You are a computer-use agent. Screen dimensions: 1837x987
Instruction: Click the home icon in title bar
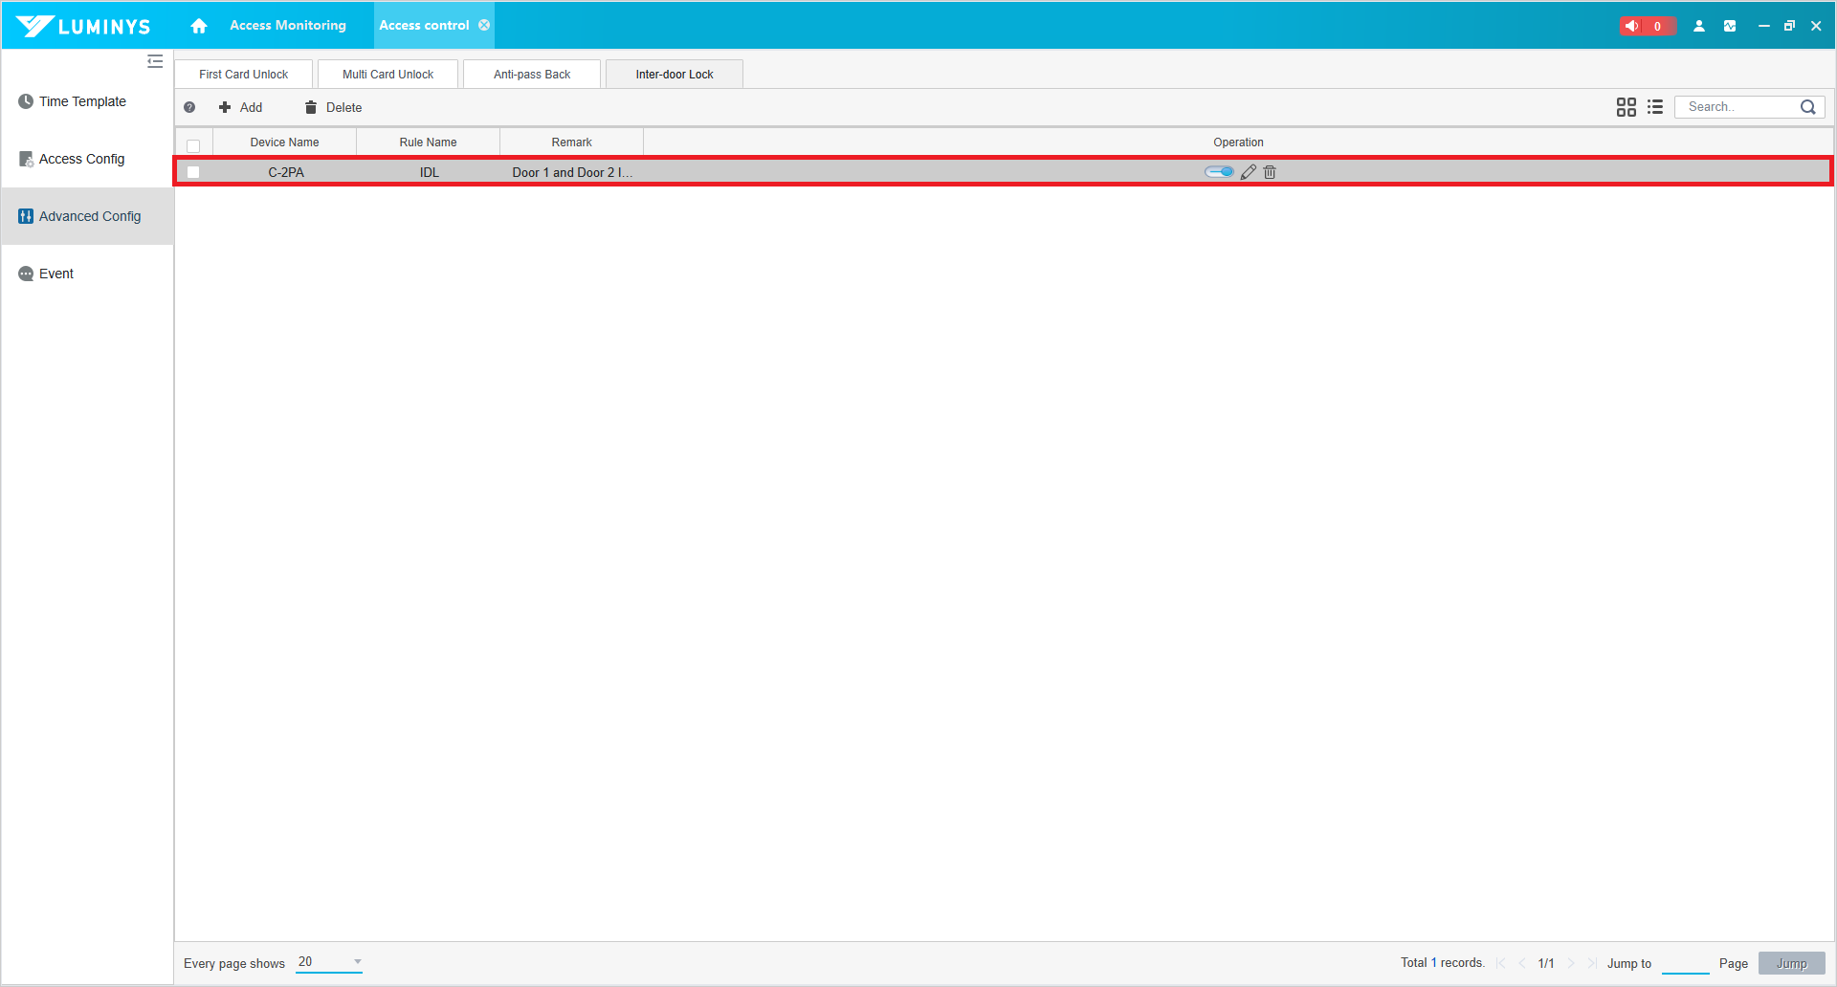(199, 26)
